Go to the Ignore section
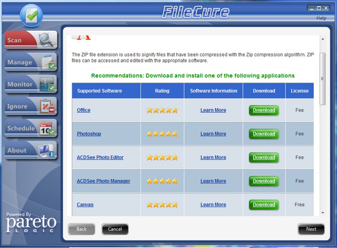 31,106
